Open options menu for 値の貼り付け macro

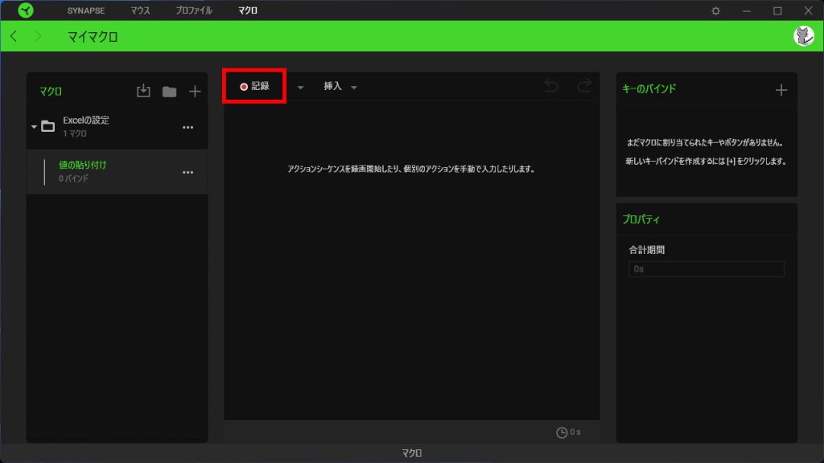pos(187,172)
